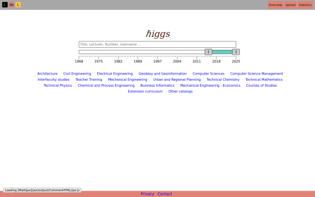Open the Technical Chemistry catalog
Viewport: 315px width, 197px height.
pos(223,80)
